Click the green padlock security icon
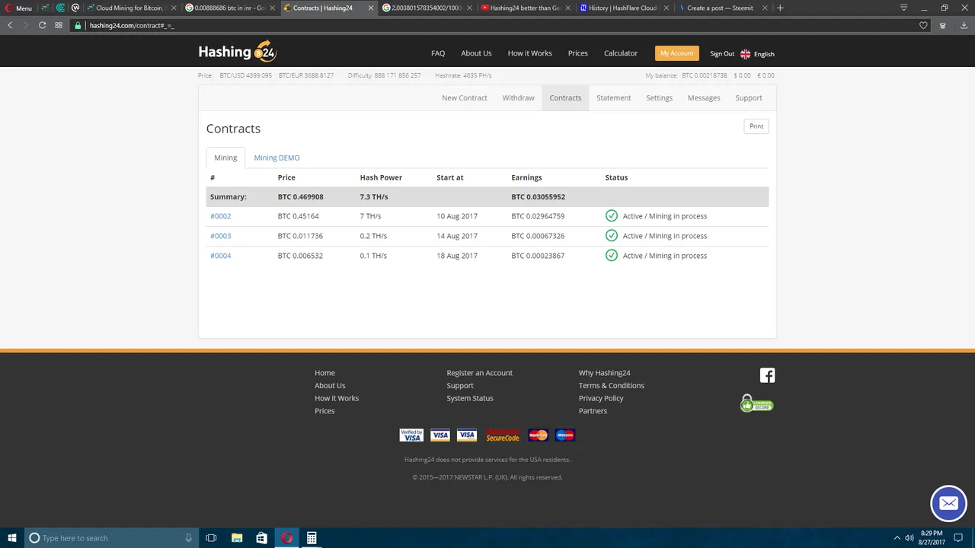975x548 pixels. (x=78, y=25)
